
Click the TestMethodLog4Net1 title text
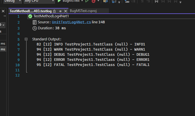click(51, 16)
